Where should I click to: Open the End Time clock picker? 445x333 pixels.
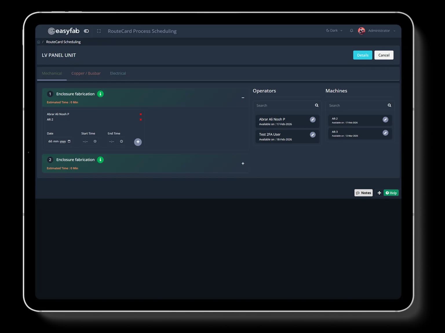[121, 141]
